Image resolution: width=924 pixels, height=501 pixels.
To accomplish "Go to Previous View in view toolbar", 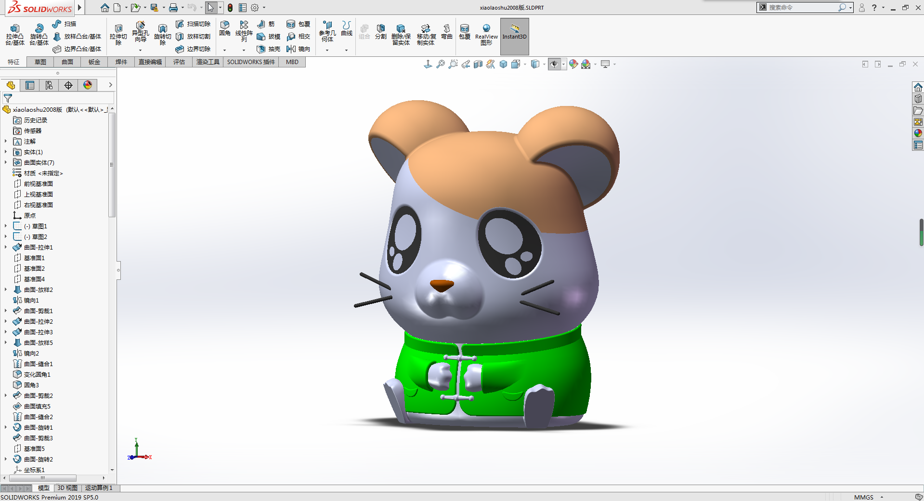I will [466, 64].
